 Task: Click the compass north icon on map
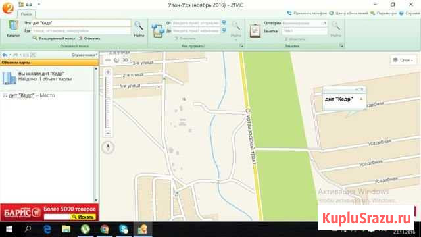pyautogui.click(x=108, y=147)
